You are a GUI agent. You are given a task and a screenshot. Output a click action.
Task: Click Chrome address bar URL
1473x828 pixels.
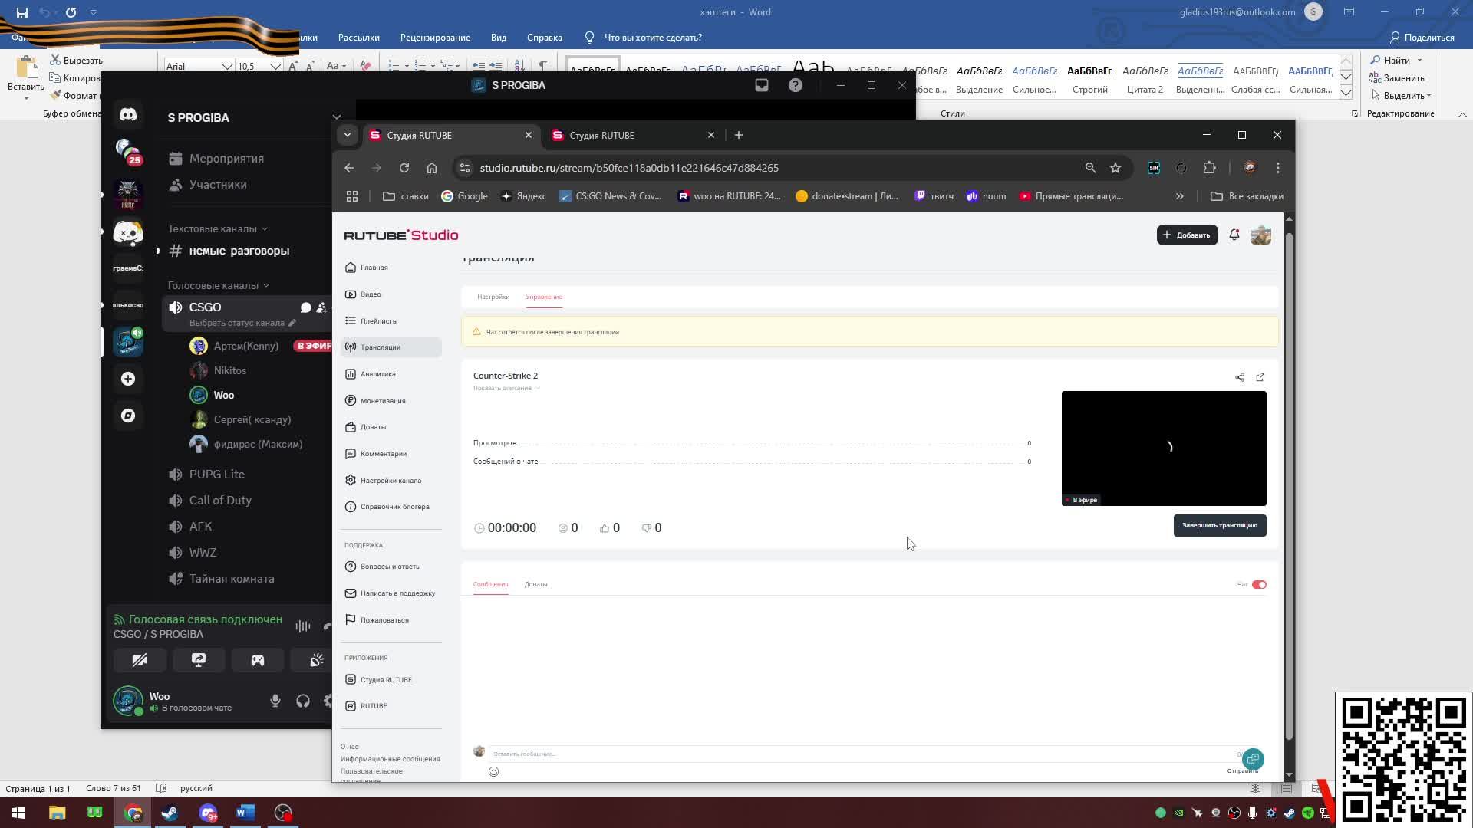(629, 168)
